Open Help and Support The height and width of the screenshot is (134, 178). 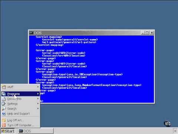click(x=20, y=114)
